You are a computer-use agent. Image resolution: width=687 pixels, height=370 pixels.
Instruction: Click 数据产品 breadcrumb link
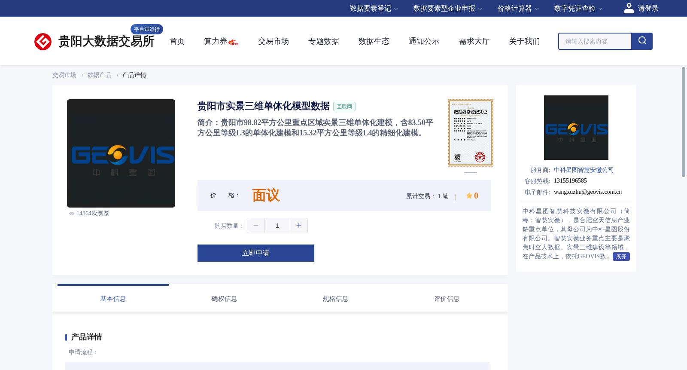(x=100, y=75)
